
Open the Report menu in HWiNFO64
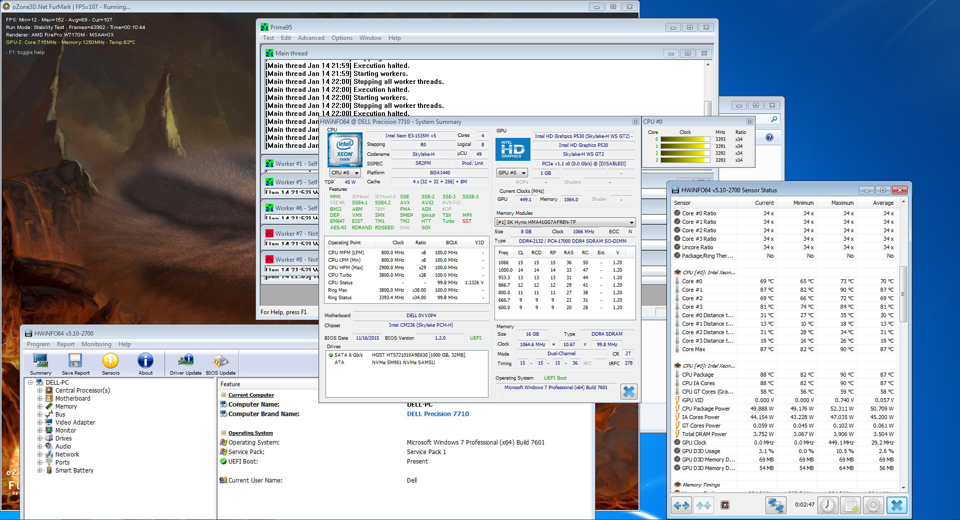click(65, 344)
